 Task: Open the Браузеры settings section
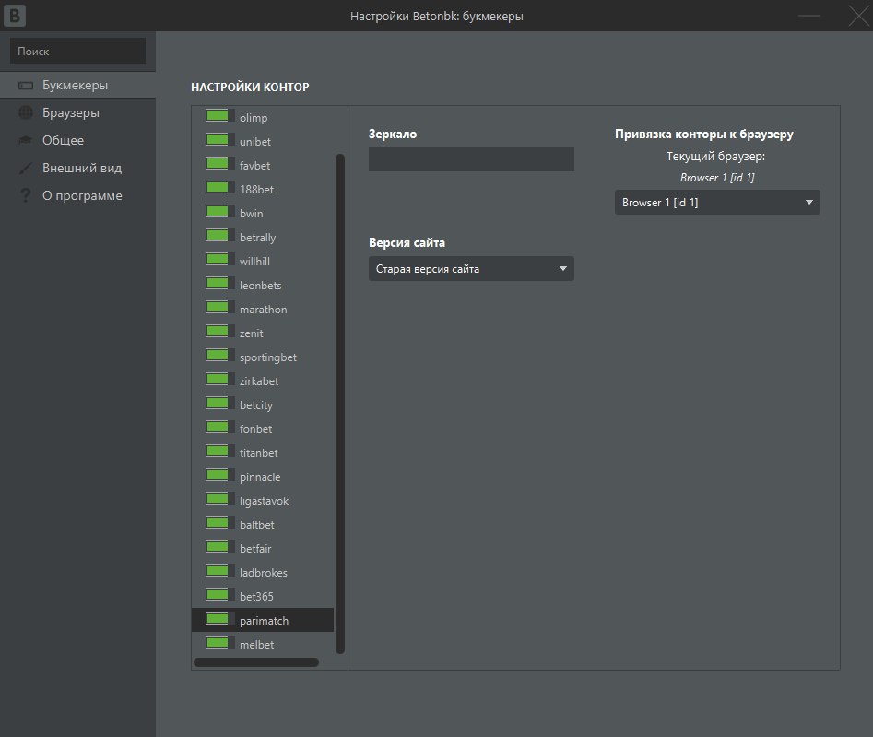pyautogui.click(x=78, y=113)
